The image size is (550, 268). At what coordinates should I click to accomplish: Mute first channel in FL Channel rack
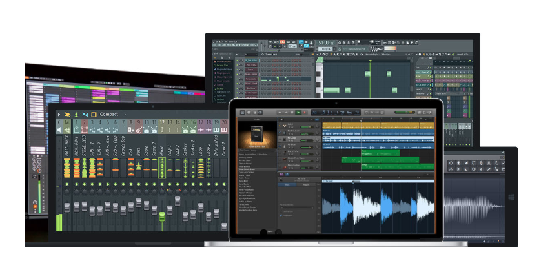[x=237, y=60]
